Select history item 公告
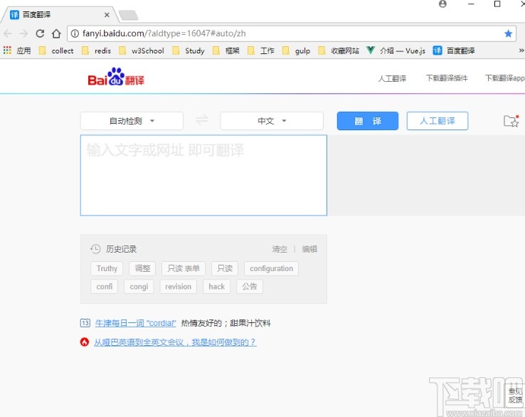The width and height of the screenshot is (525, 417). pyautogui.click(x=250, y=287)
